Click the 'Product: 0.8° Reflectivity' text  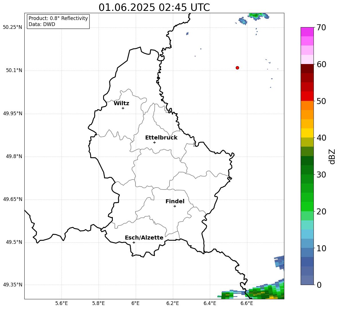pyautogui.click(x=58, y=18)
